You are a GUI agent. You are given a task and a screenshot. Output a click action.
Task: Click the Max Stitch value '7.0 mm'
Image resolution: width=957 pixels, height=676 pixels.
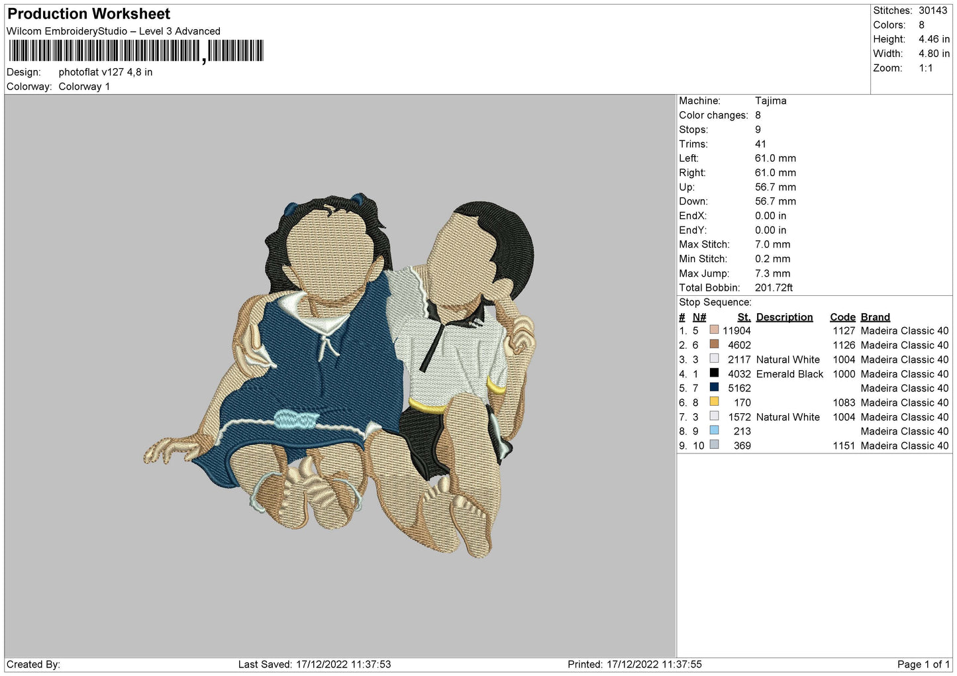773,244
